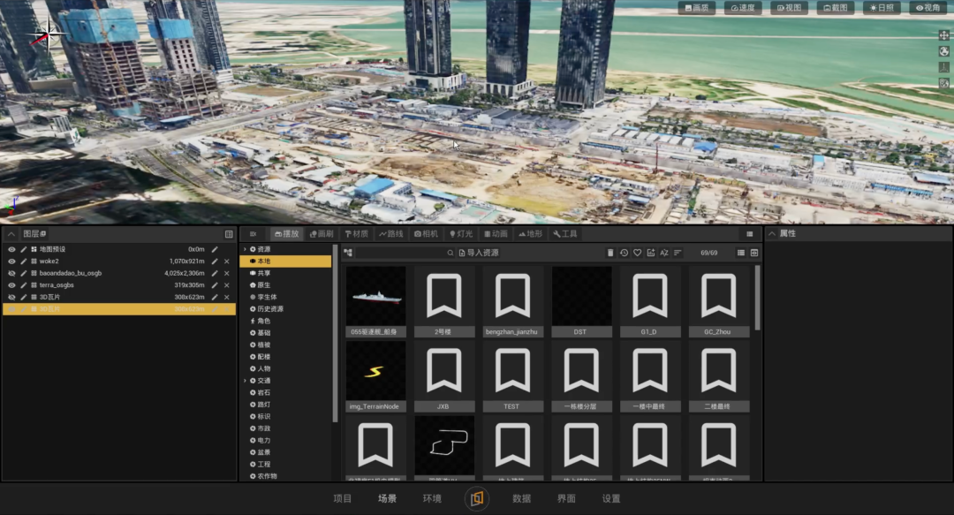Screen dimensions: 954x515
Task: Open the 工具 tab
Action: coord(565,234)
